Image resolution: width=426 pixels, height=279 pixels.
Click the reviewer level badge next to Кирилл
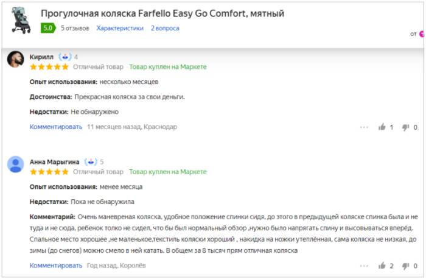point(65,57)
